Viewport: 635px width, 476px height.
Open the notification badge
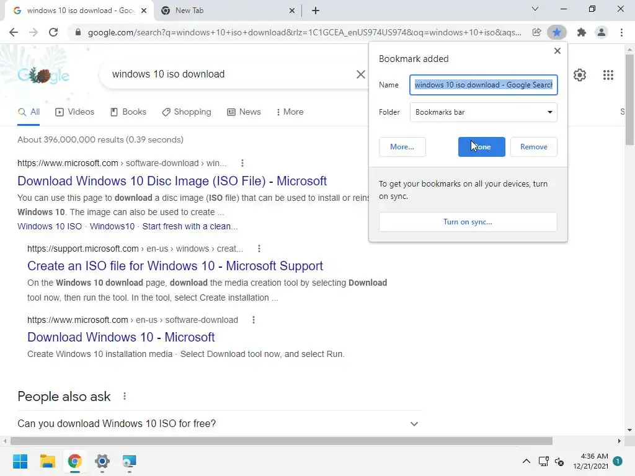pos(618,461)
